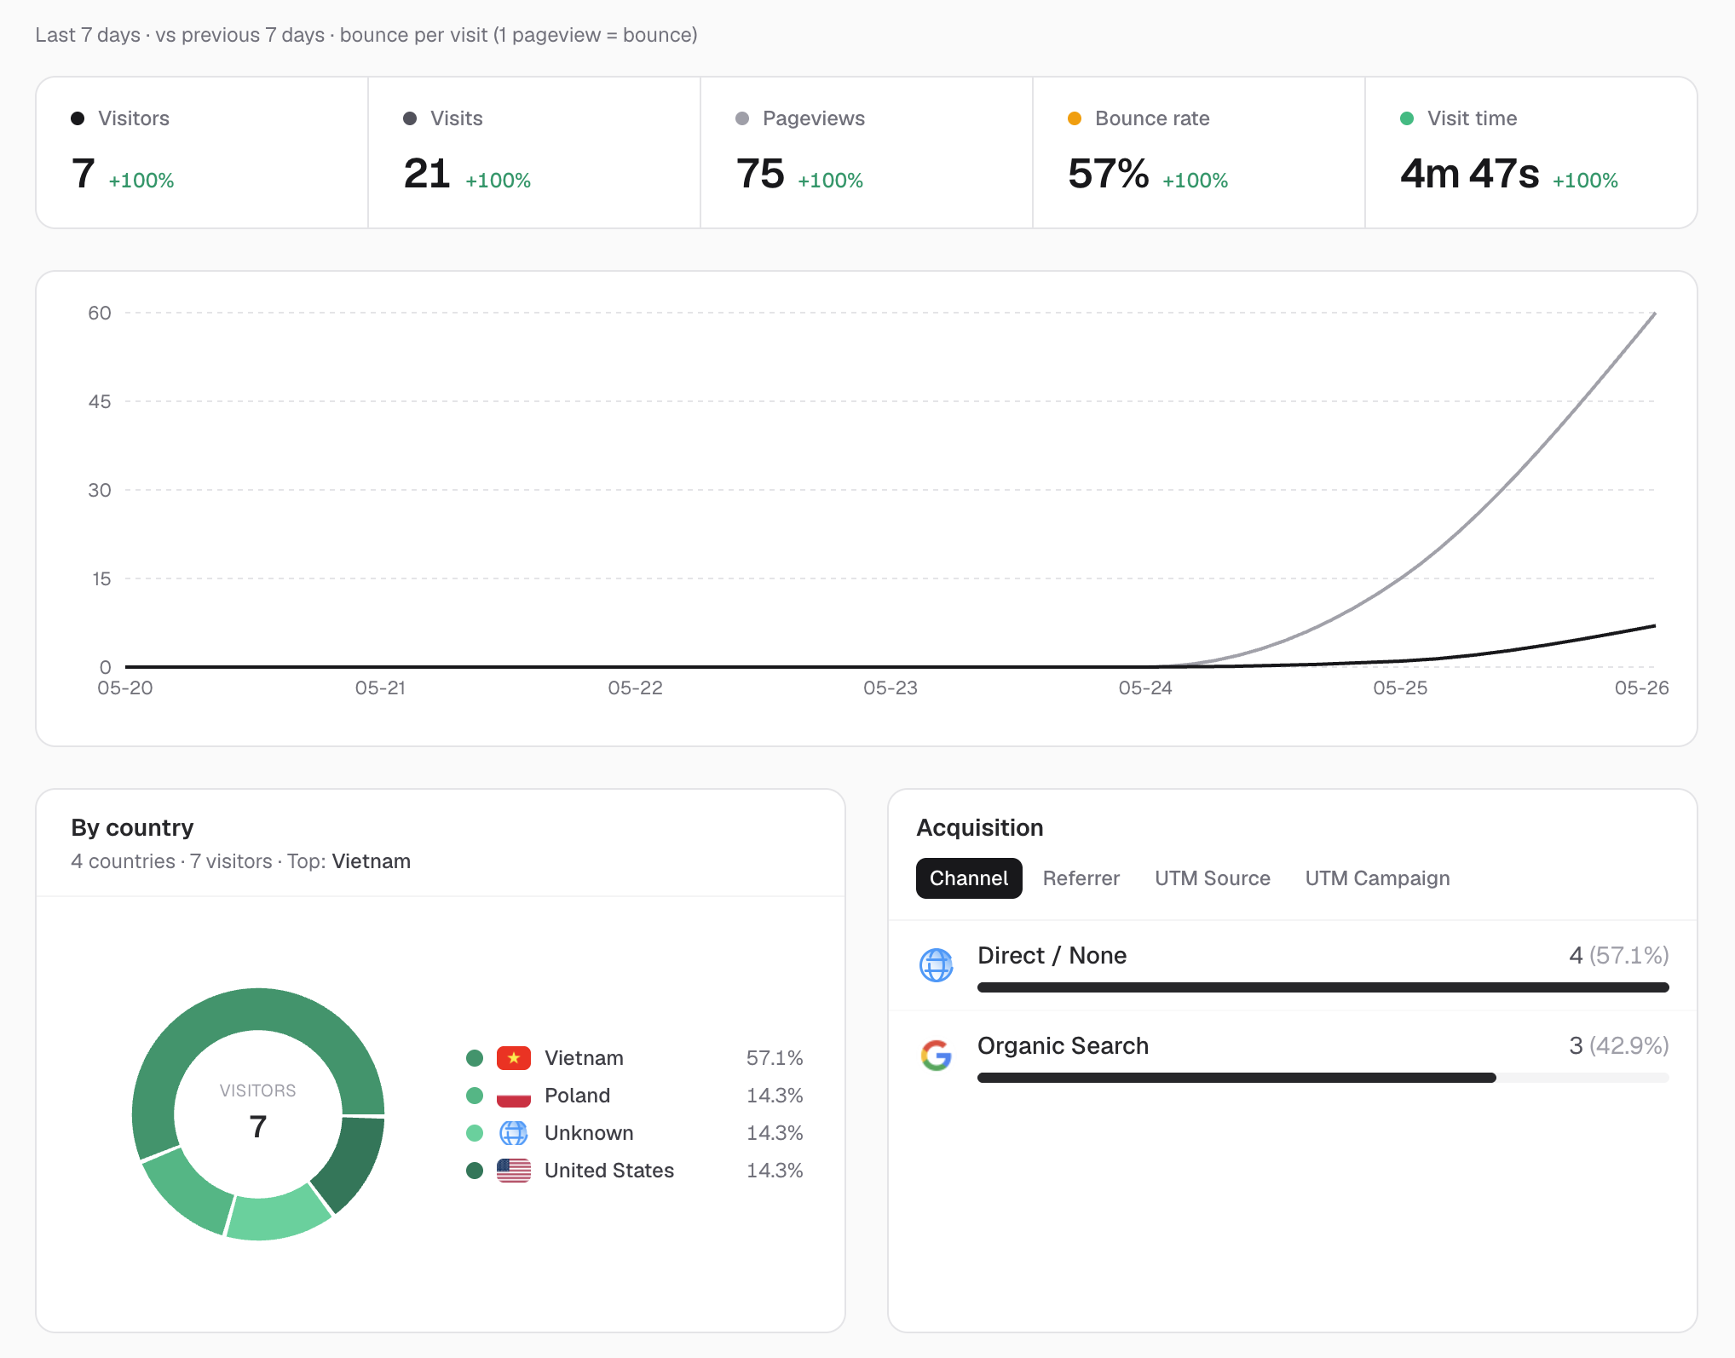
Task: Click the Organic Search channel label
Action: pyautogui.click(x=1063, y=1045)
